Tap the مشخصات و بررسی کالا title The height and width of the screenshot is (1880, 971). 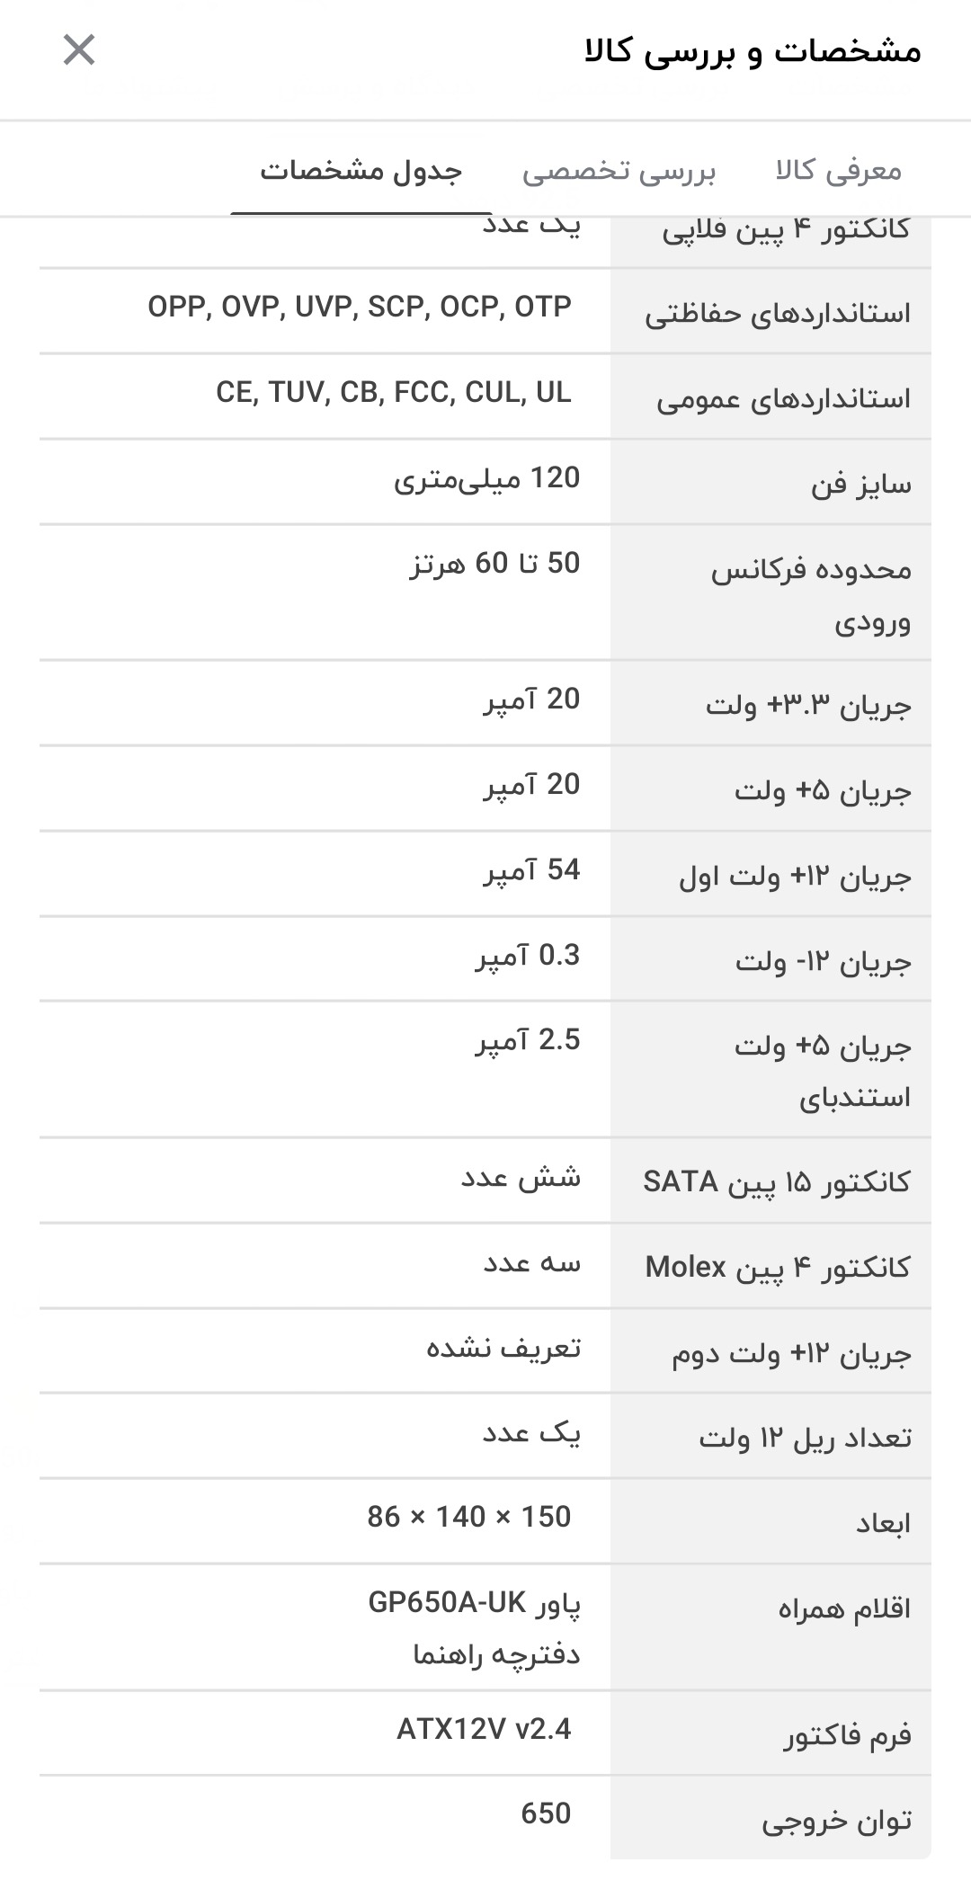point(753,51)
